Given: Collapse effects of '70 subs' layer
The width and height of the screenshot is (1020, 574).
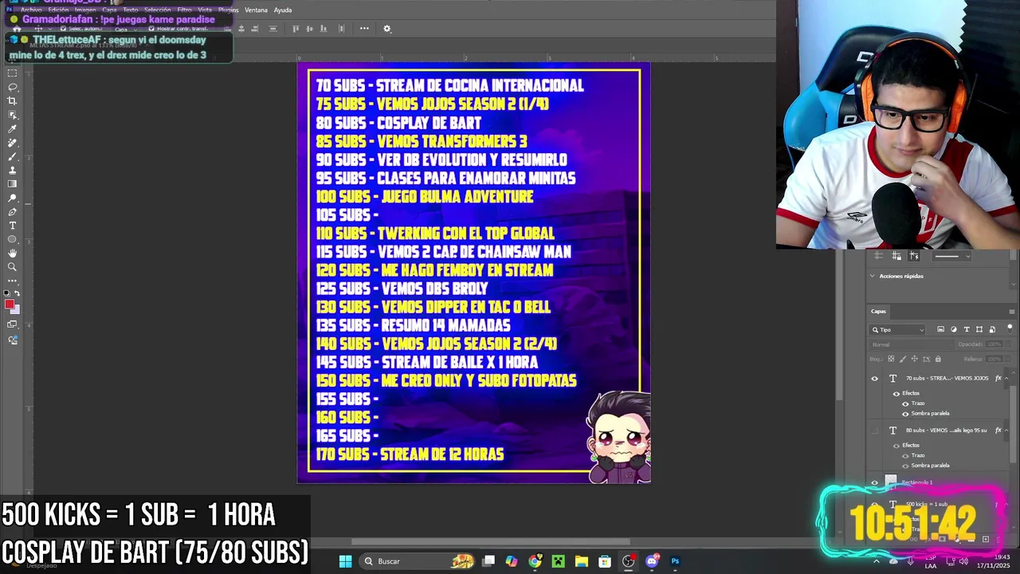Looking at the screenshot, I should tap(1008, 379).
